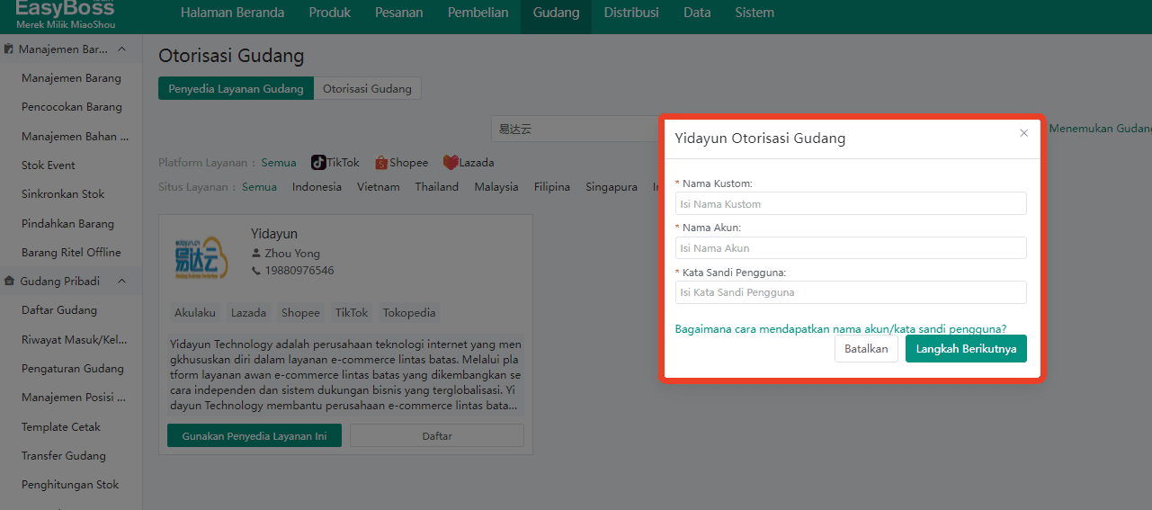The width and height of the screenshot is (1152, 510).
Task: Filter sites by Indonesia
Action: [317, 187]
